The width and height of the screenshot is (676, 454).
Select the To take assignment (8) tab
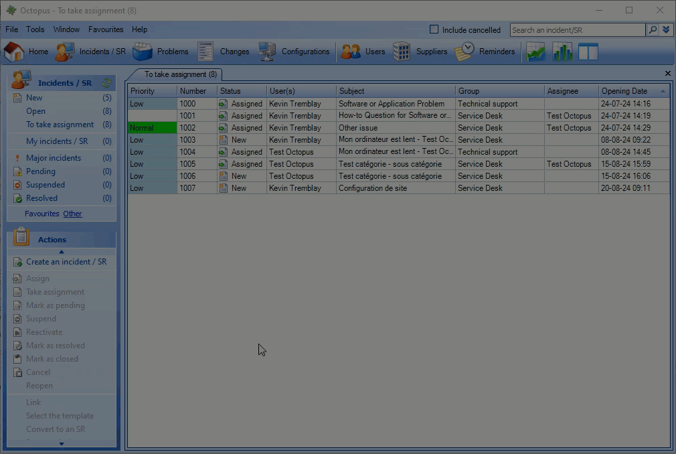point(180,74)
